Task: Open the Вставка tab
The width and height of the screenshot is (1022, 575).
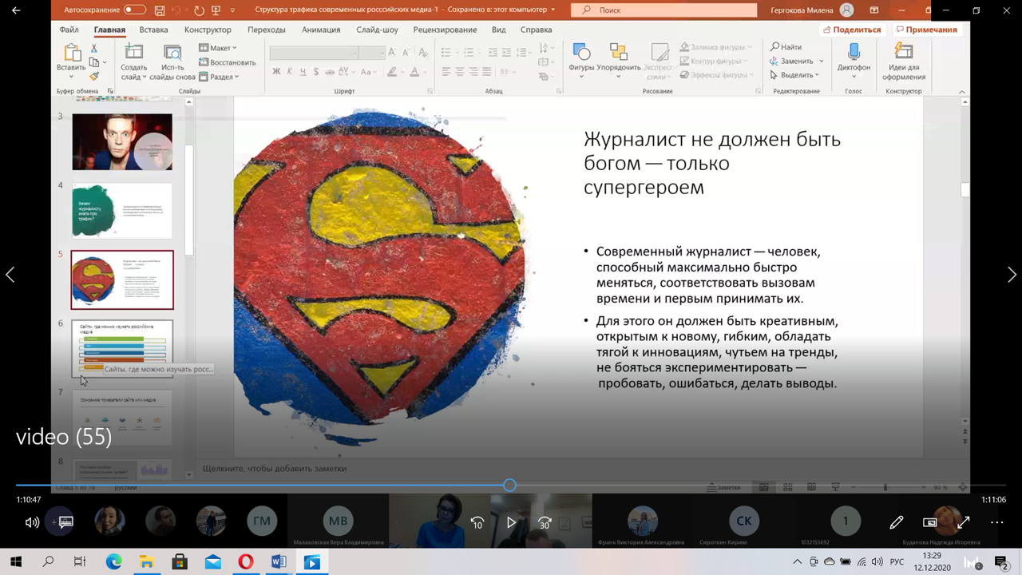Action: (x=153, y=30)
